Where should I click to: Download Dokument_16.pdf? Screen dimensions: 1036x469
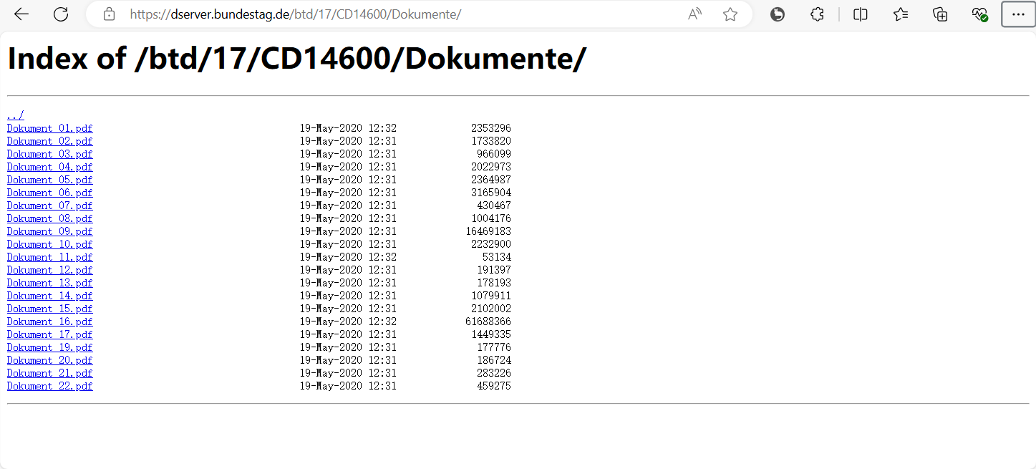pos(49,321)
